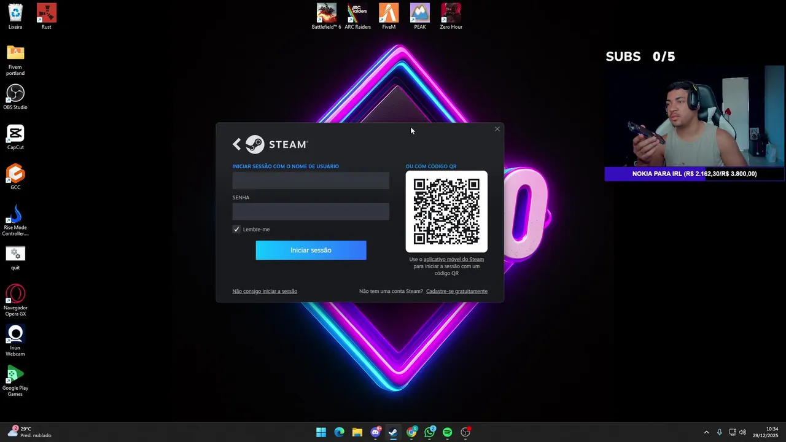This screenshot has height=442, width=786.
Task: Open Discord from the taskbar
Action: click(375, 432)
